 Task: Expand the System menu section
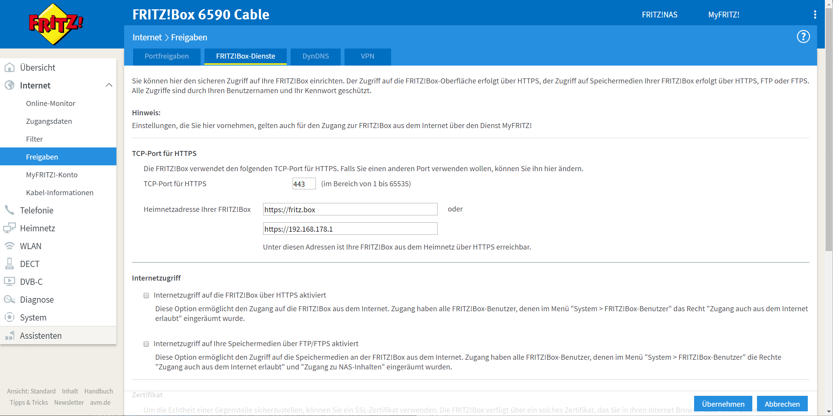pyautogui.click(x=33, y=317)
